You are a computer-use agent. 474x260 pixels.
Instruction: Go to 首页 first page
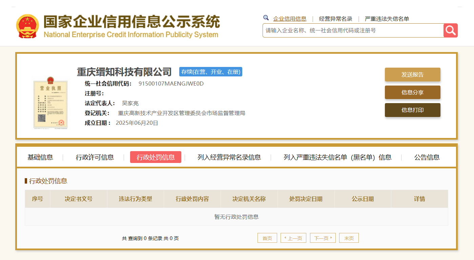(267, 238)
